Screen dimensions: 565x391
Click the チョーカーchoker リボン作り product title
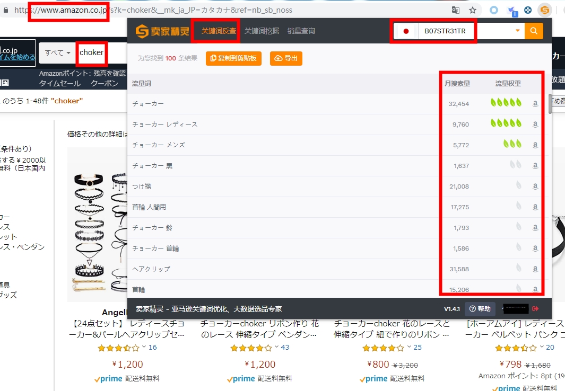click(259, 329)
